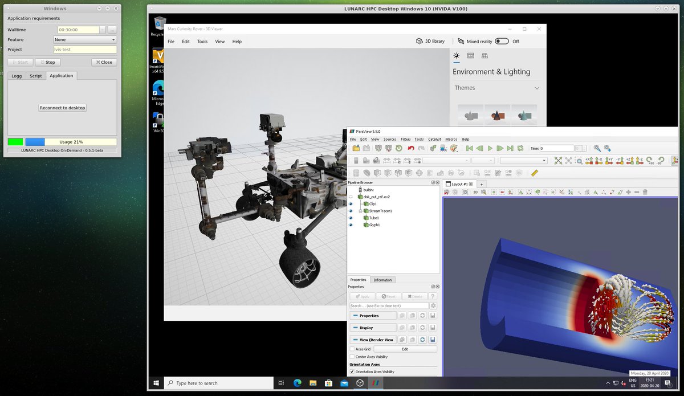Click Reconnect to desktop button
The width and height of the screenshot is (684, 396).
coord(63,108)
